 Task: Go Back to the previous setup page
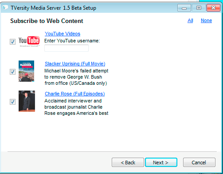click(128, 163)
